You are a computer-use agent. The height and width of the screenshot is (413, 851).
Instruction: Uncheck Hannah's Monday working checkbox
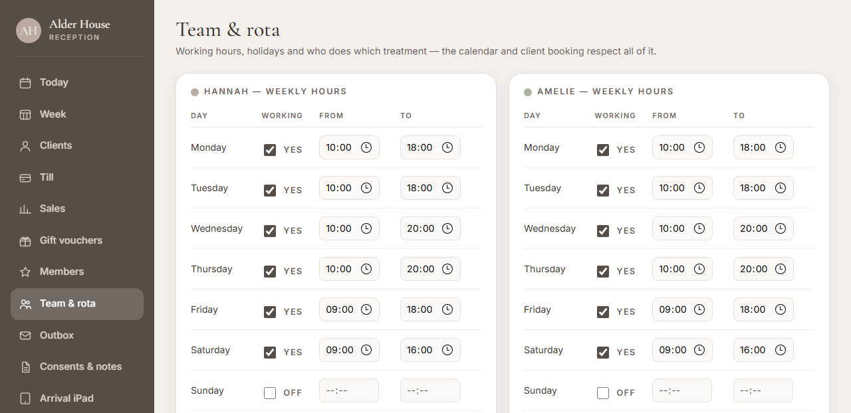[x=270, y=150]
